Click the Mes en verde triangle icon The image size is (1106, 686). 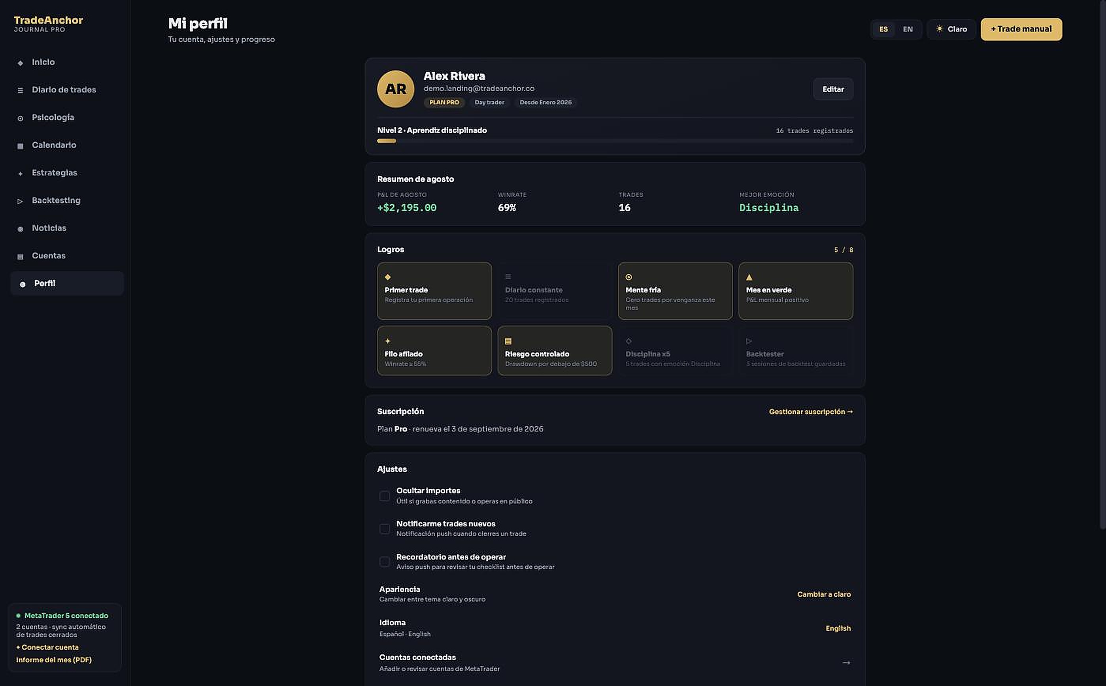click(x=749, y=277)
